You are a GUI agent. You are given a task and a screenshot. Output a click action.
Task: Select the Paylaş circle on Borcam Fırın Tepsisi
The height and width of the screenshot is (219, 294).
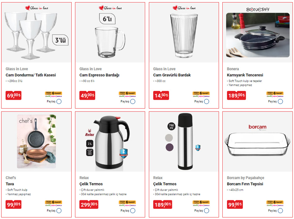point(280,211)
